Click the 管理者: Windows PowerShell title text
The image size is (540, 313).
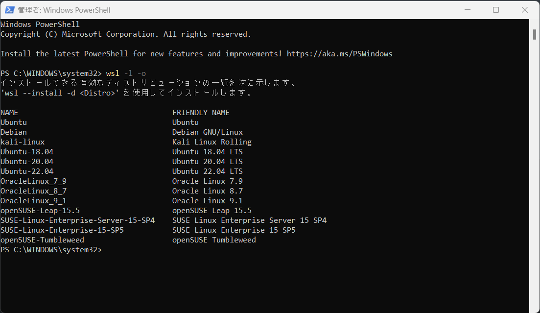pos(64,10)
